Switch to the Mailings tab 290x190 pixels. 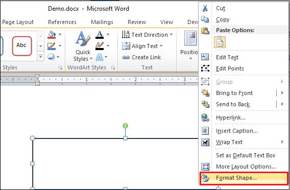tap(102, 22)
